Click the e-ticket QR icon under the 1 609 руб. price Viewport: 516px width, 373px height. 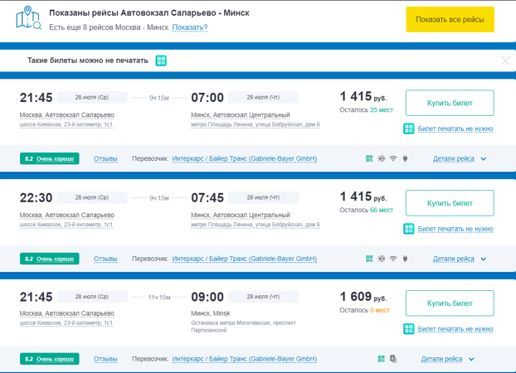[409, 329]
